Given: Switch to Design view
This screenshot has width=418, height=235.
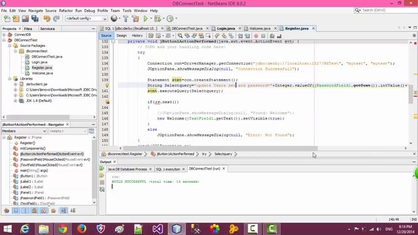Looking at the screenshot, I should 121,35.
